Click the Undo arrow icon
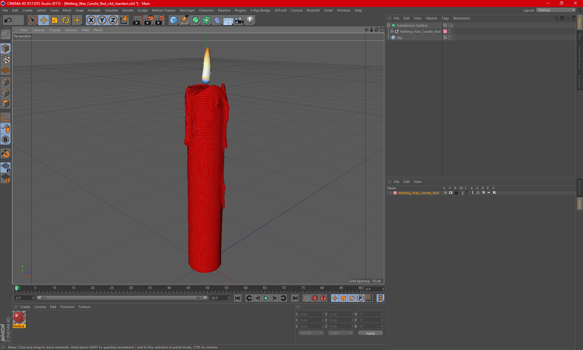583x350 pixels. [8, 20]
